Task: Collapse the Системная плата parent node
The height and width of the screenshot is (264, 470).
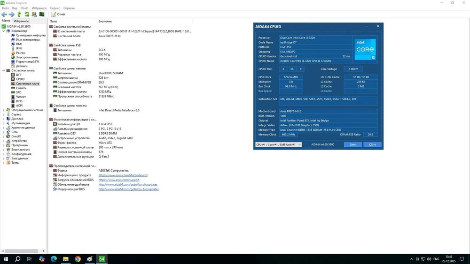Action: click(4, 70)
